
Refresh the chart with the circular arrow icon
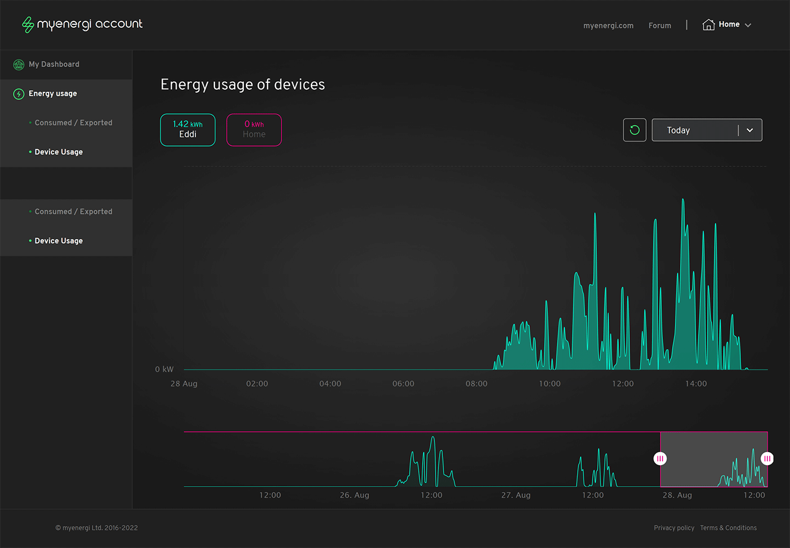pos(634,130)
